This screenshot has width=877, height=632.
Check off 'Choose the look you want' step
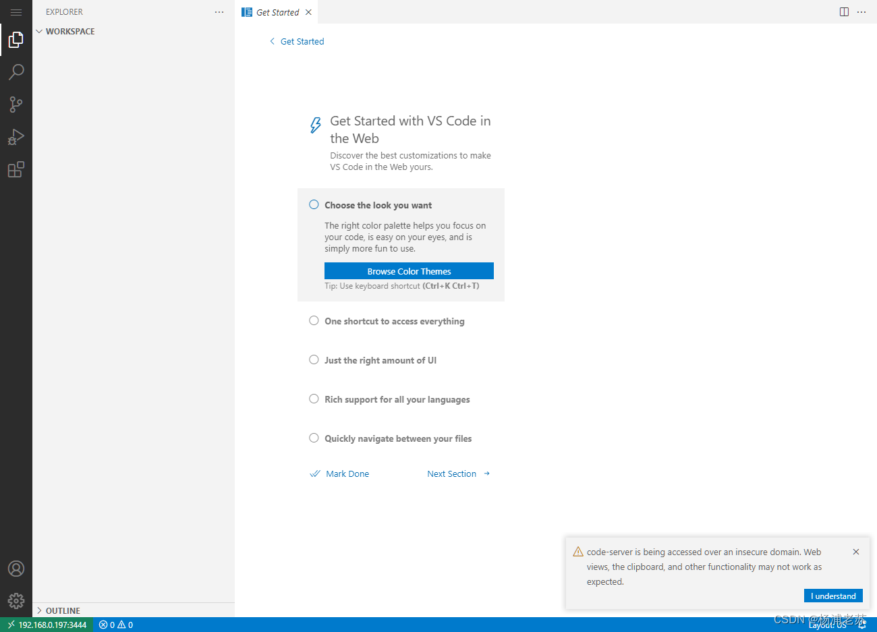point(314,204)
